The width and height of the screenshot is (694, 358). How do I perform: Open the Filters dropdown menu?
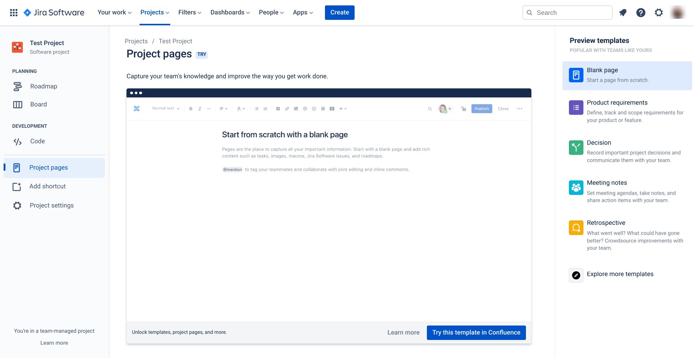190,13
